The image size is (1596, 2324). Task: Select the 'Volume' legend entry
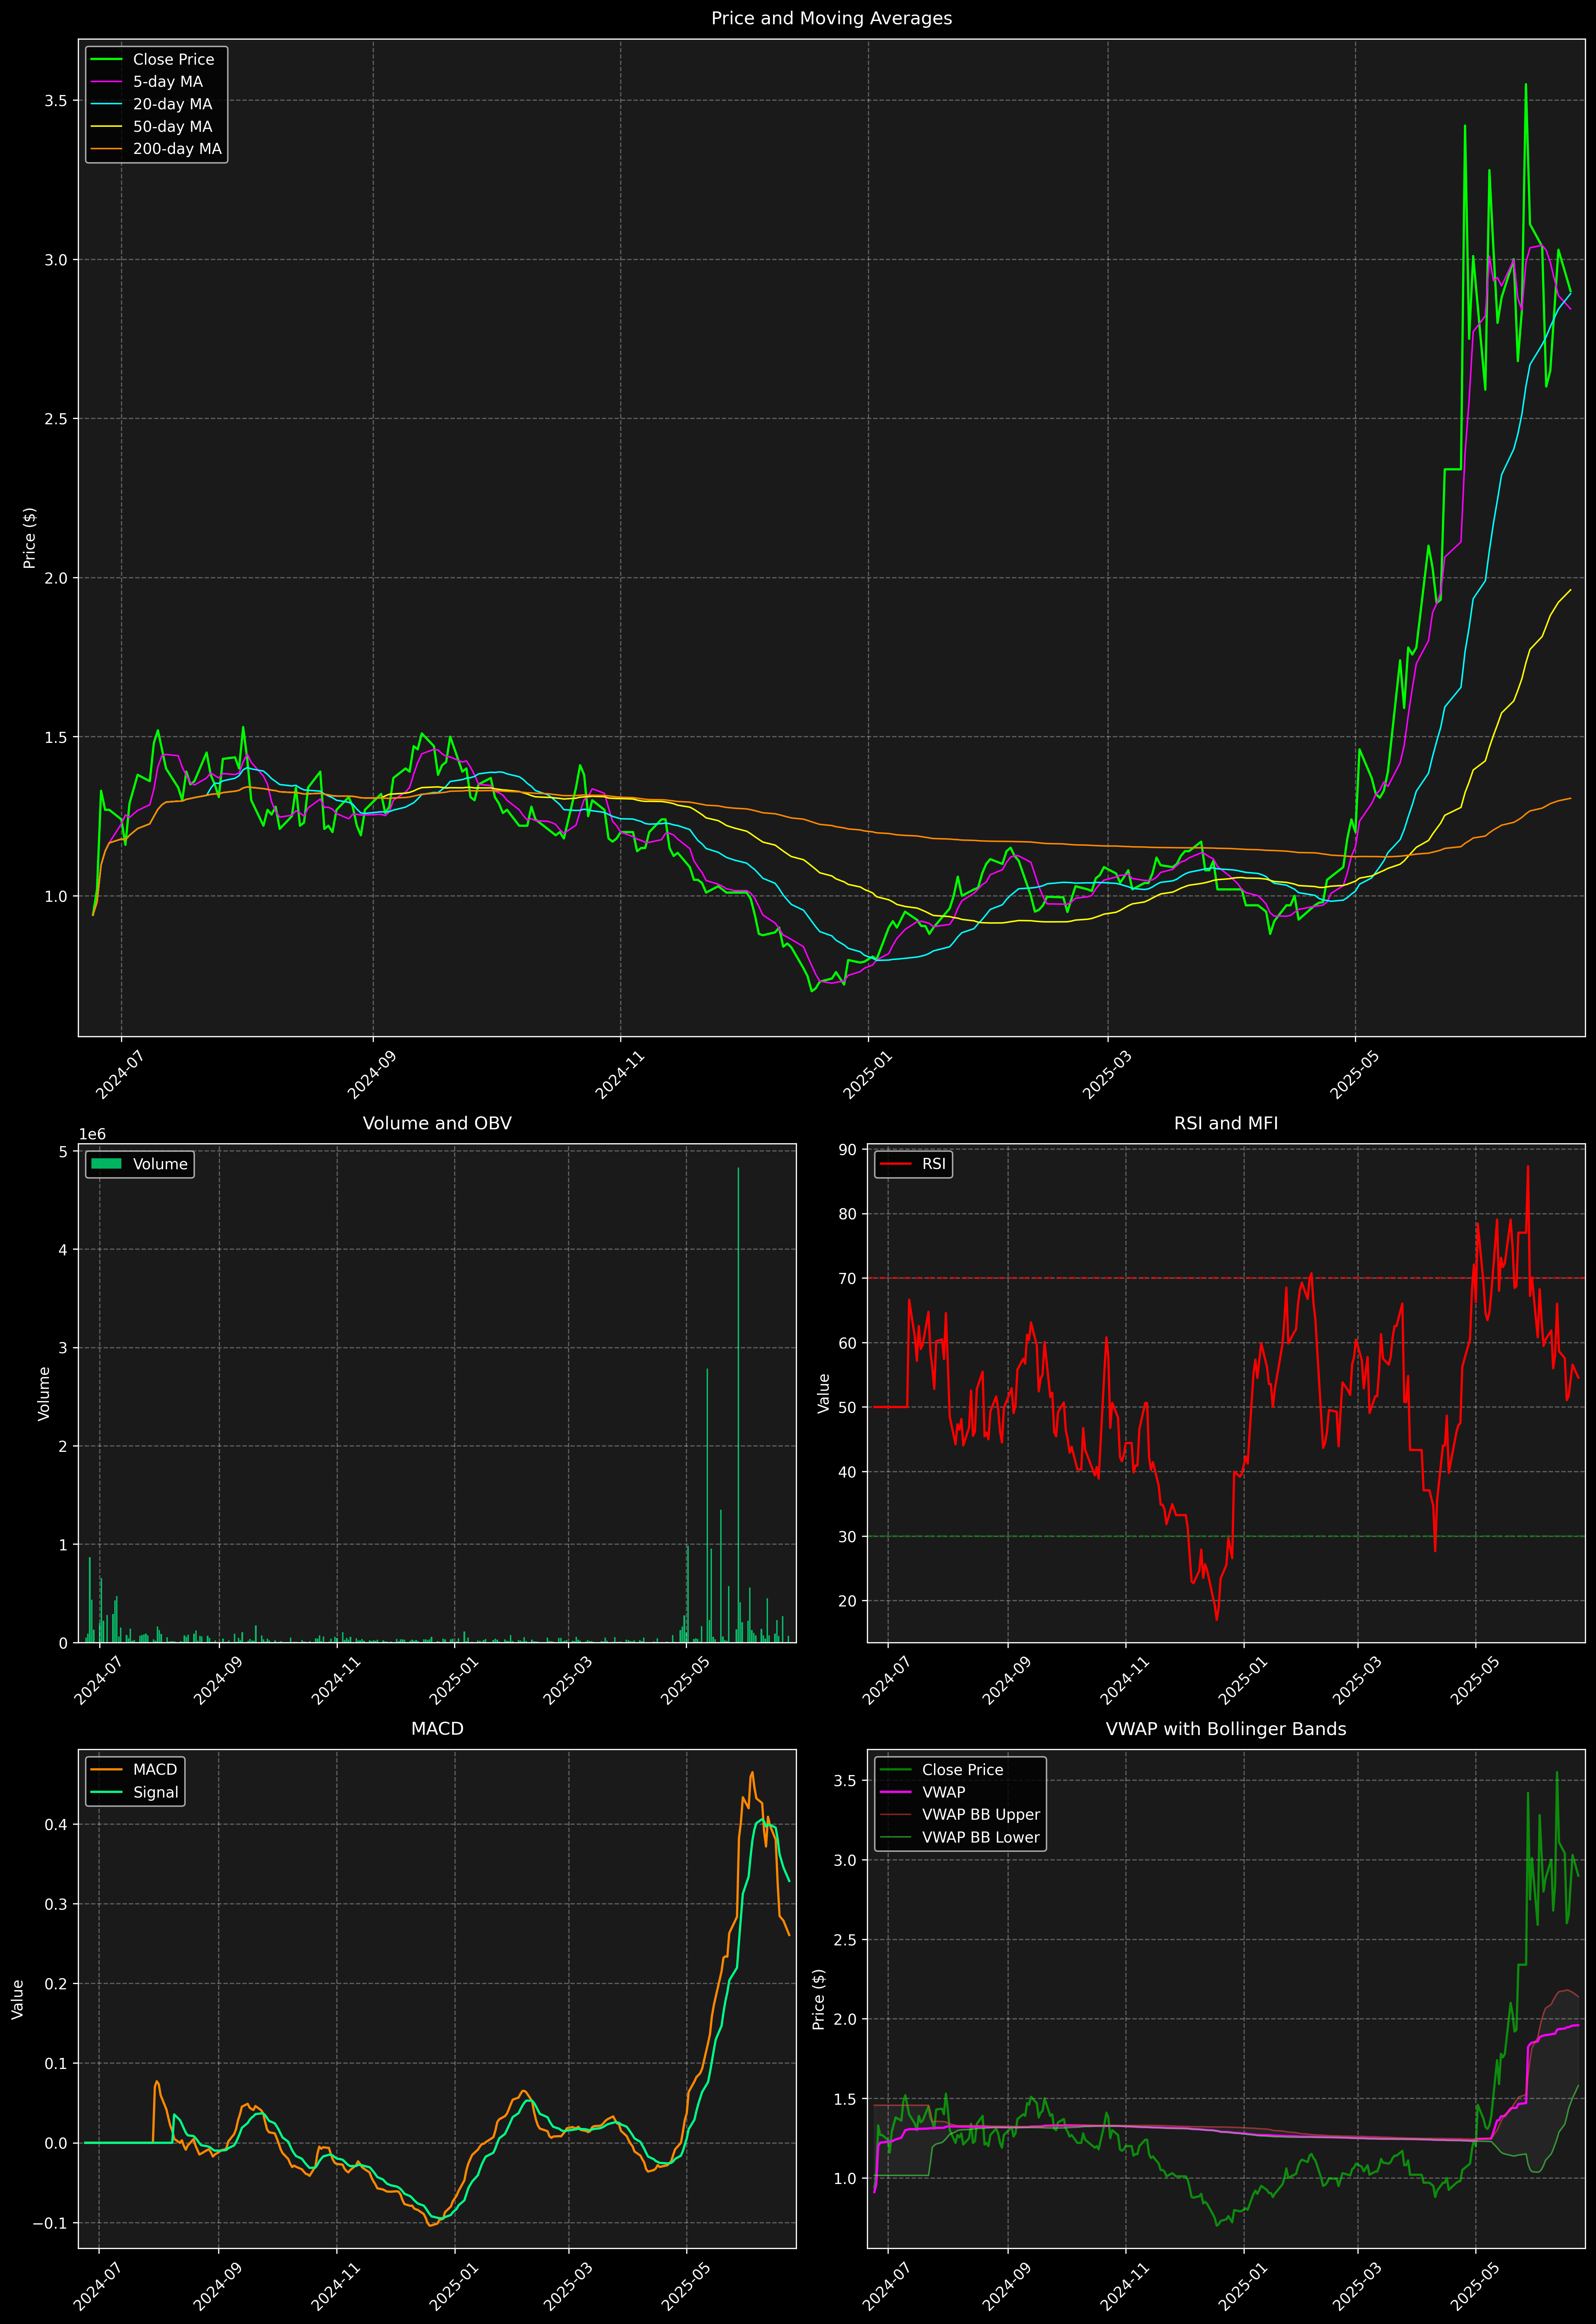coord(139,1164)
